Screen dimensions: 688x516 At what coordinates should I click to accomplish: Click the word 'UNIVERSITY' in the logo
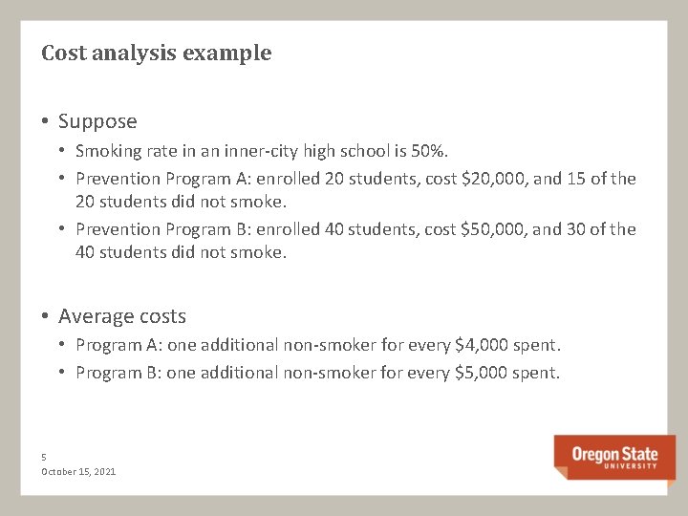point(631,466)
